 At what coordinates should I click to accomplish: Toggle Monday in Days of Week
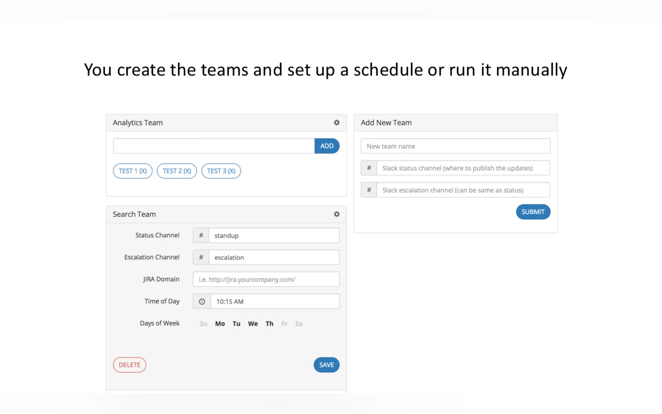[x=220, y=324]
